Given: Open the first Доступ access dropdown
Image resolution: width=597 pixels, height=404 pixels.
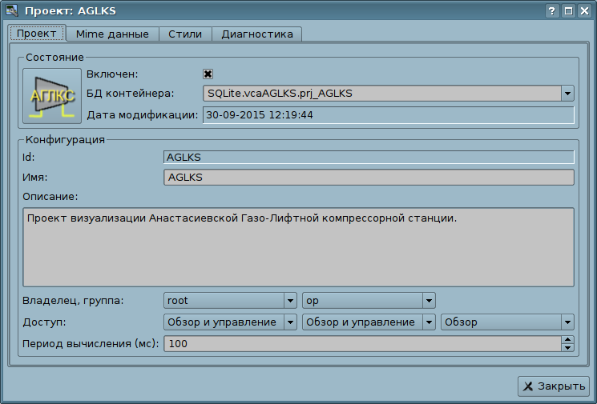Looking at the screenshot, I should (290, 322).
